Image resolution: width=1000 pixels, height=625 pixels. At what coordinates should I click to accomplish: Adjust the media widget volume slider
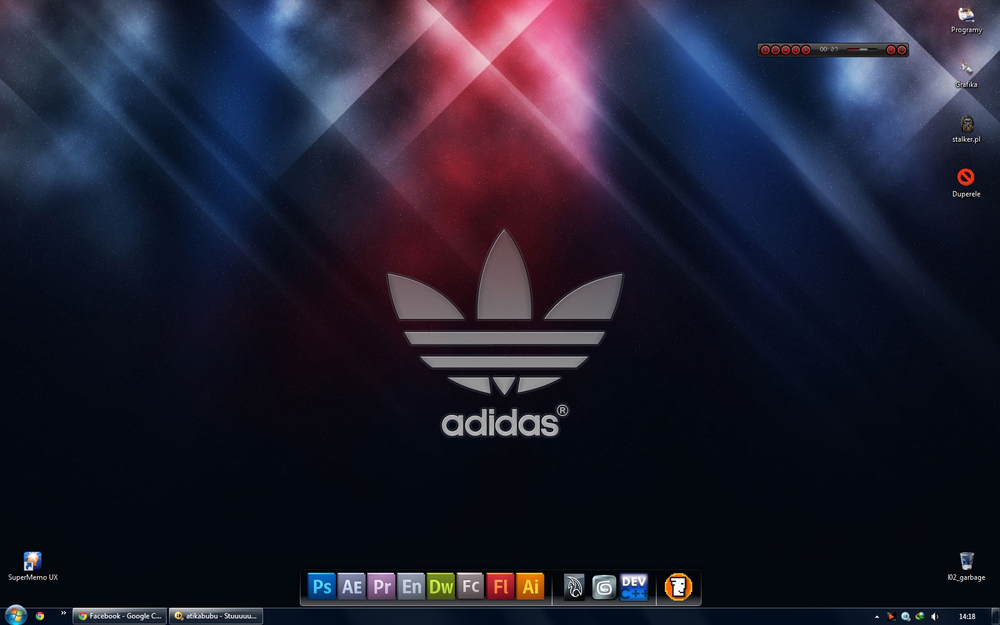pyautogui.click(x=862, y=50)
